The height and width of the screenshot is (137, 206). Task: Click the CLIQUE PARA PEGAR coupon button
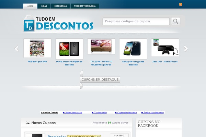pos(84,136)
